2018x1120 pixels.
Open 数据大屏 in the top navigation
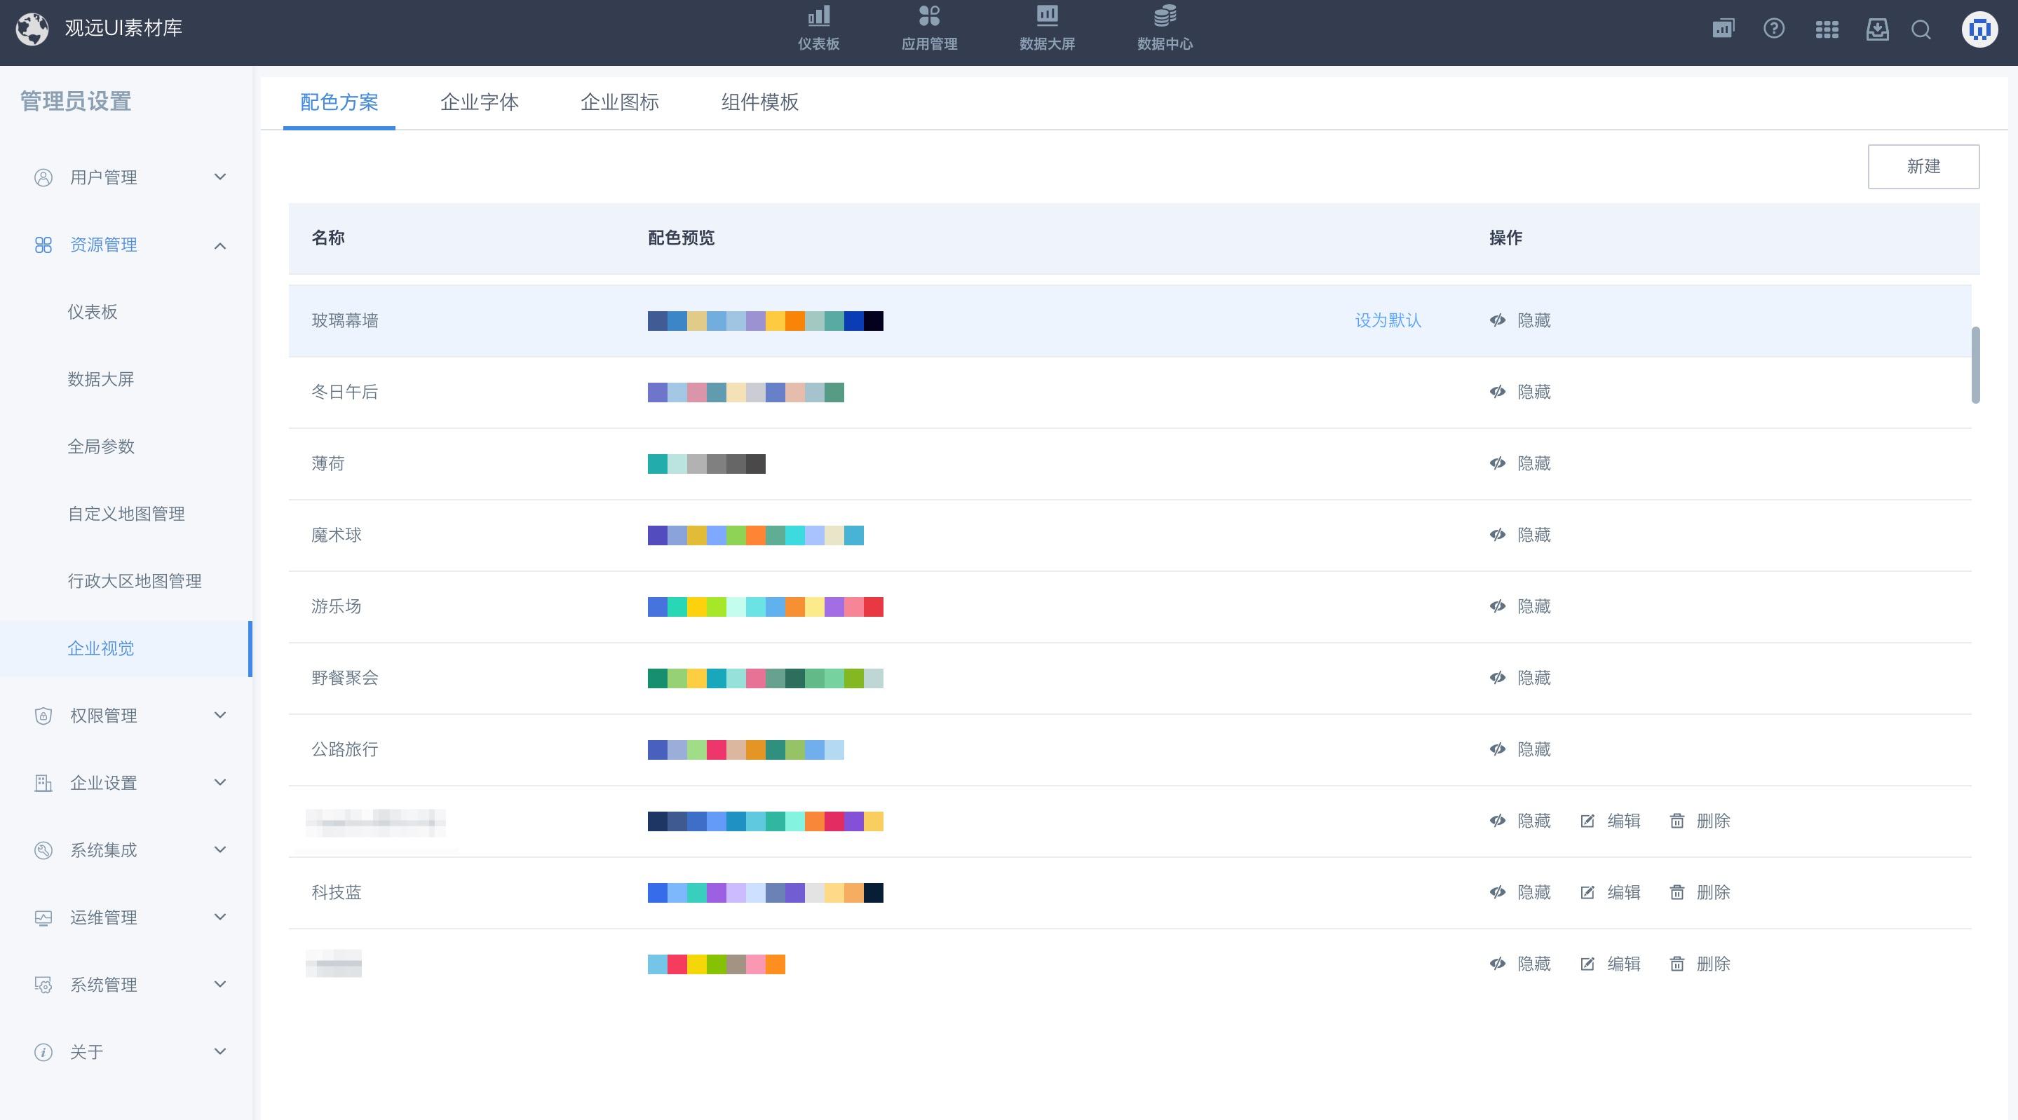[1047, 29]
